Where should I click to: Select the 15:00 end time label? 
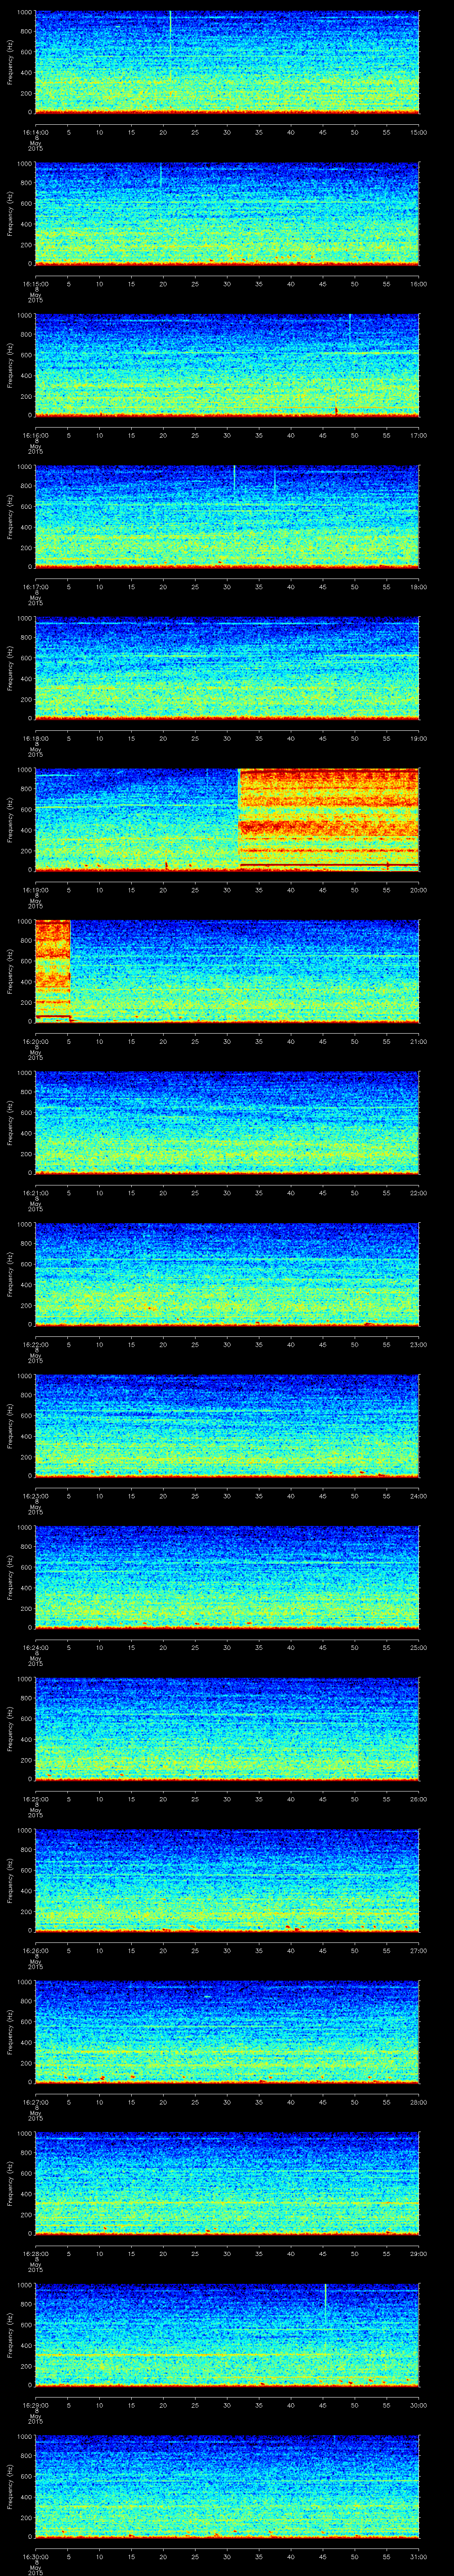click(x=419, y=132)
